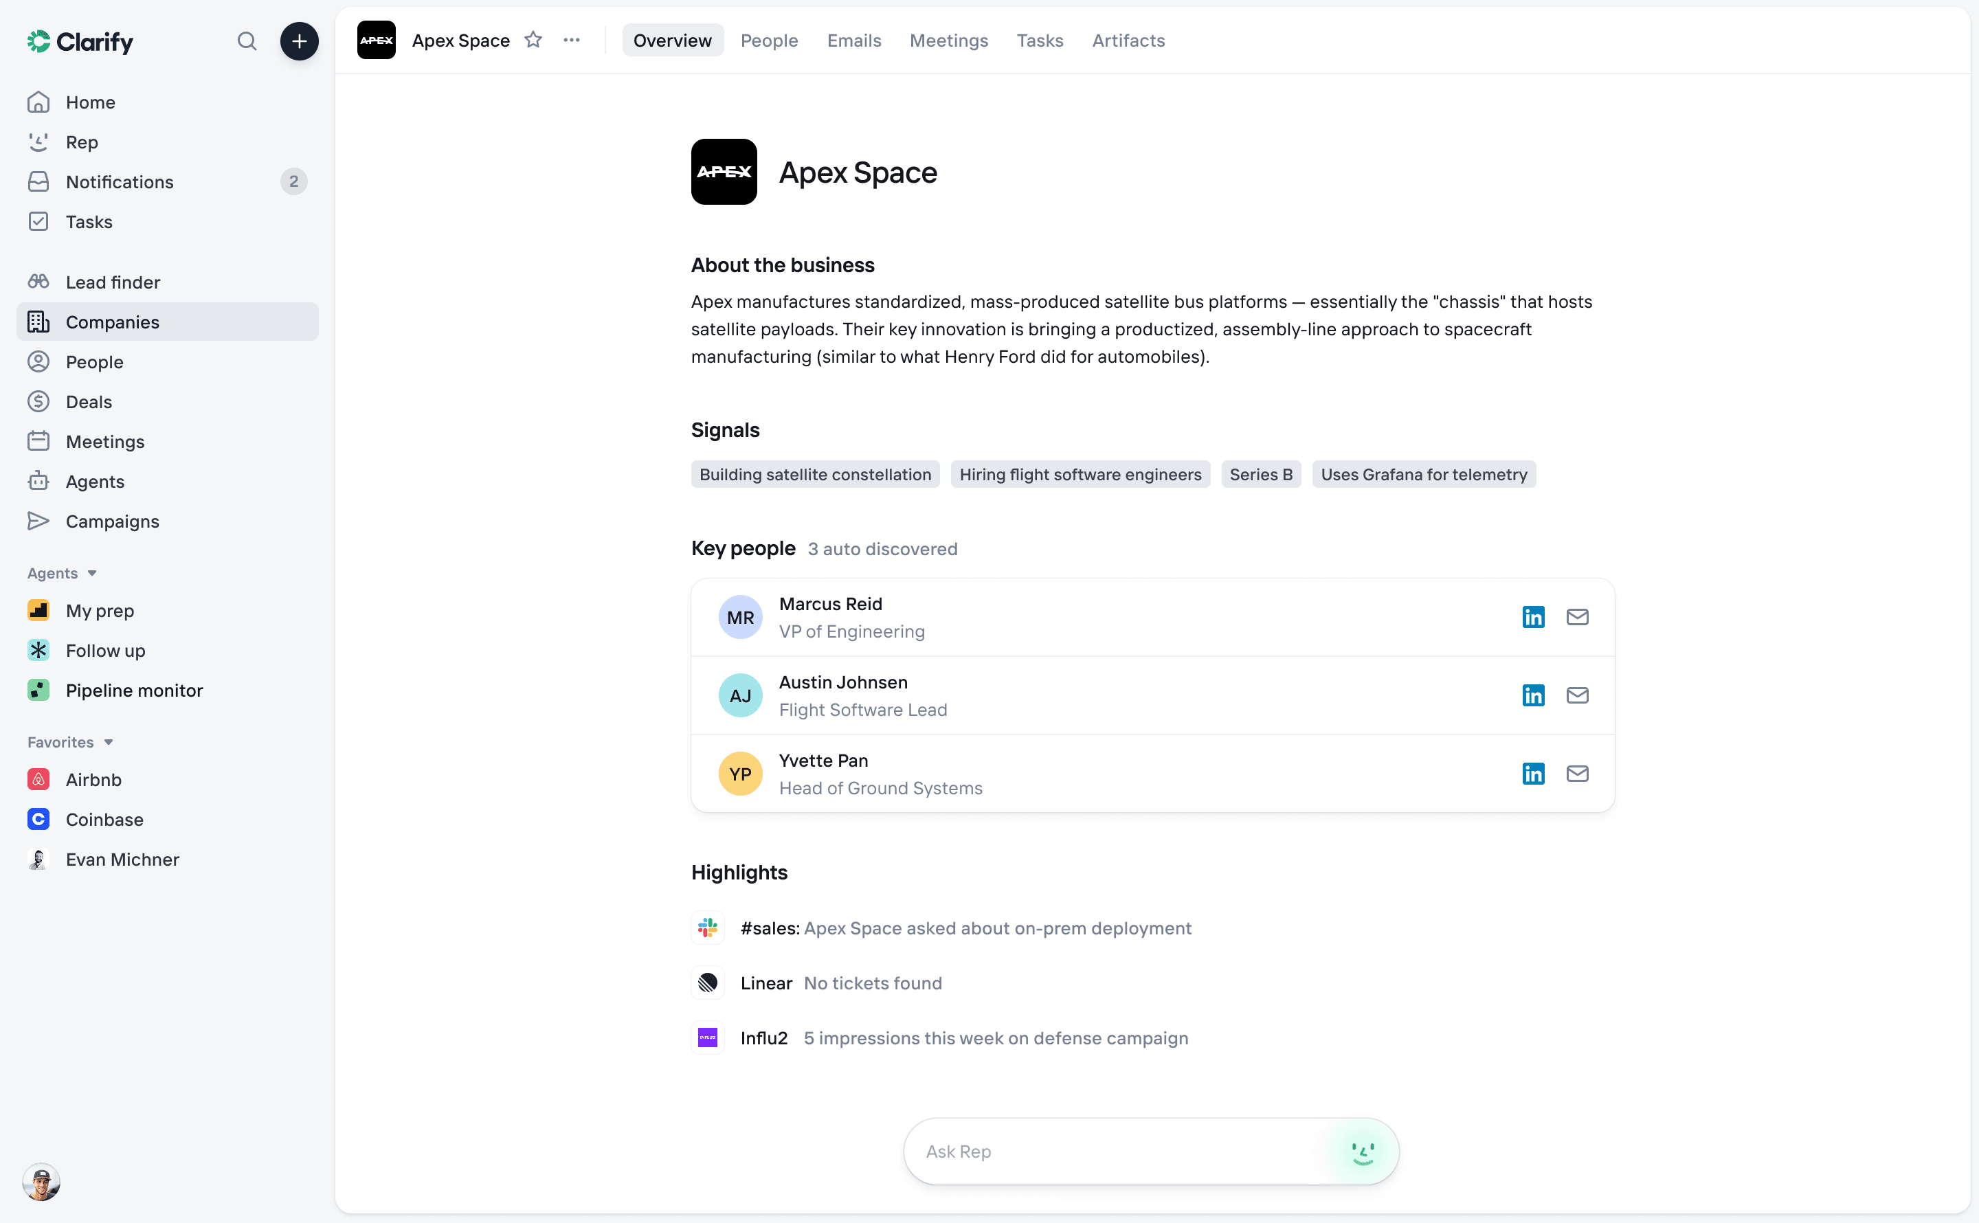Open Yvette Pan's profile name
This screenshot has height=1223, width=1979.
coord(823,761)
